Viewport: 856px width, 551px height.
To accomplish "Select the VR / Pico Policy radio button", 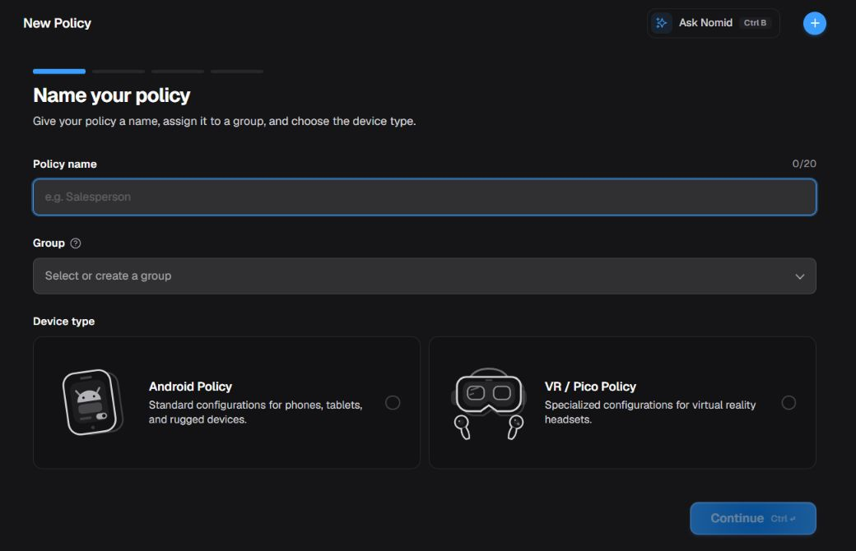I will point(789,403).
